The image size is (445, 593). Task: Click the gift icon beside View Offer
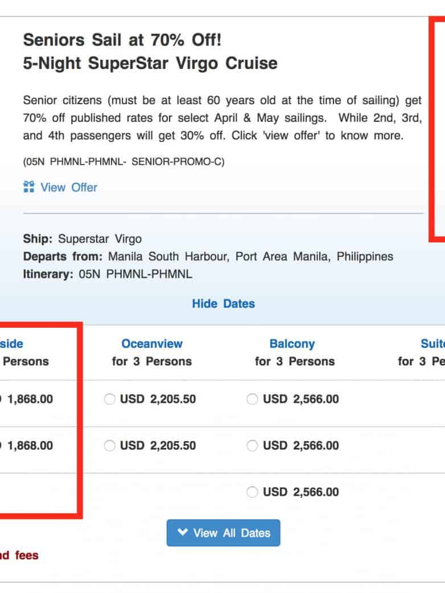pyautogui.click(x=29, y=187)
